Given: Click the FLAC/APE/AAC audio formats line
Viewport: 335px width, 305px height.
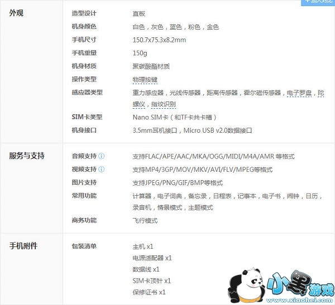Looking at the screenshot, I should coord(213,157).
